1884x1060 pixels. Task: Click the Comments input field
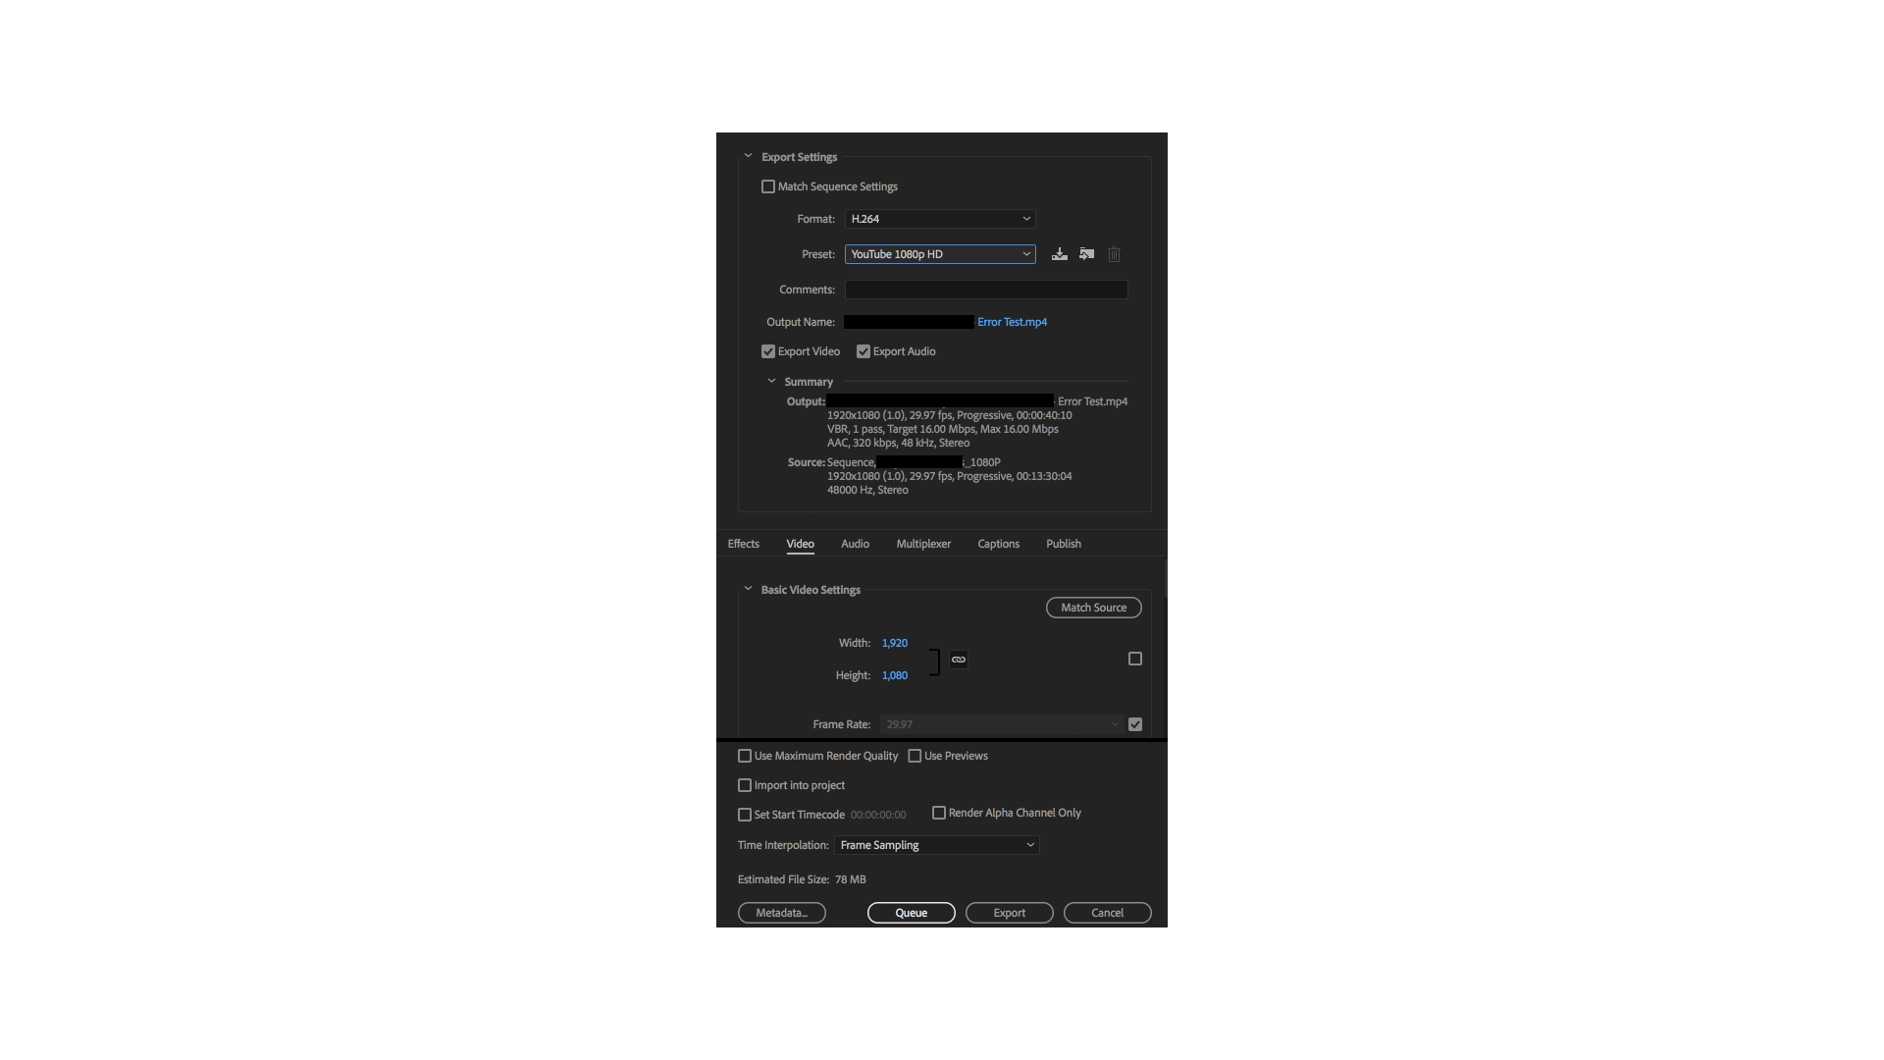(985, 290)
